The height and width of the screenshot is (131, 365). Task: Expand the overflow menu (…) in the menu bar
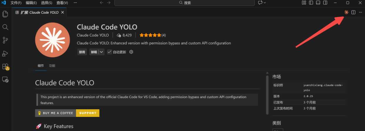pos(75,3)
